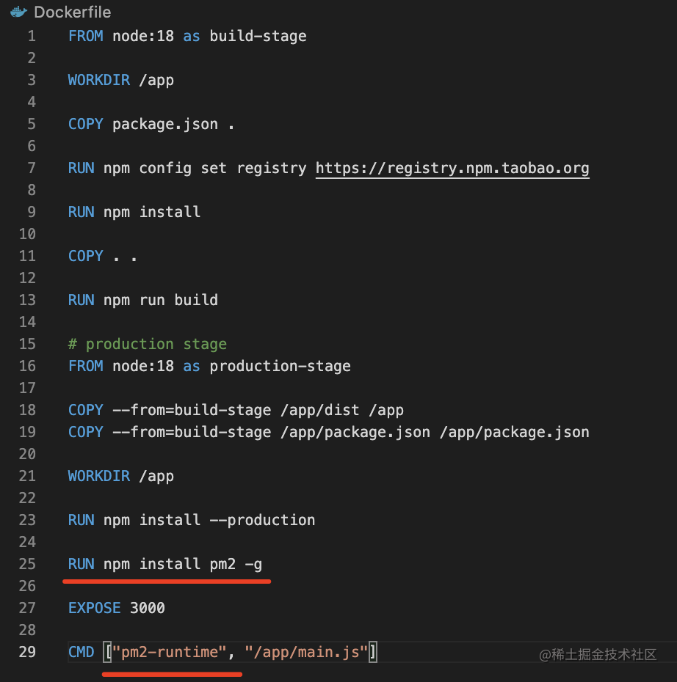The image size is (677, 682).
Task: Click the "# production stage" comment
Action: (148, 344)
